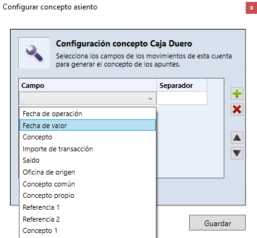Move row up with the up arrow

tap(237, 138)
